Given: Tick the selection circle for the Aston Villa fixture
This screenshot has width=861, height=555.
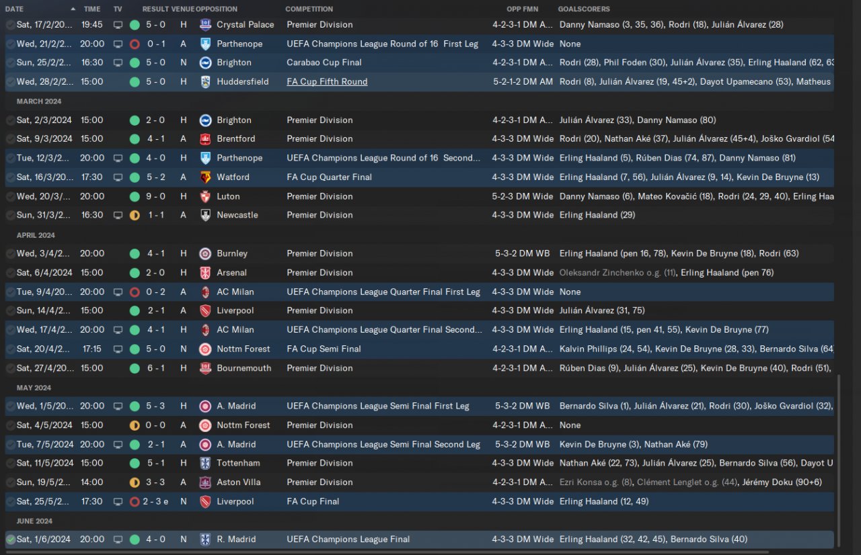Looking at the screenshot, I should [10, 482].
